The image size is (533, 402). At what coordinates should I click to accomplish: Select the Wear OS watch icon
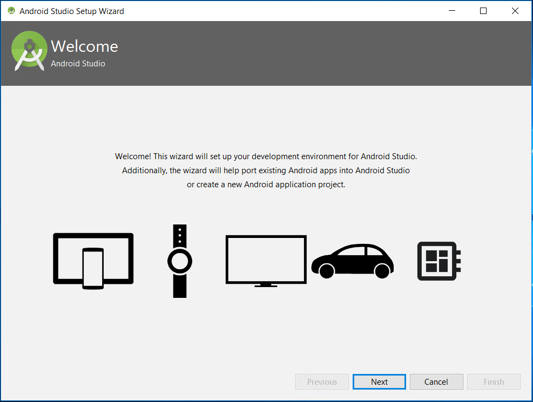[180, 261]
